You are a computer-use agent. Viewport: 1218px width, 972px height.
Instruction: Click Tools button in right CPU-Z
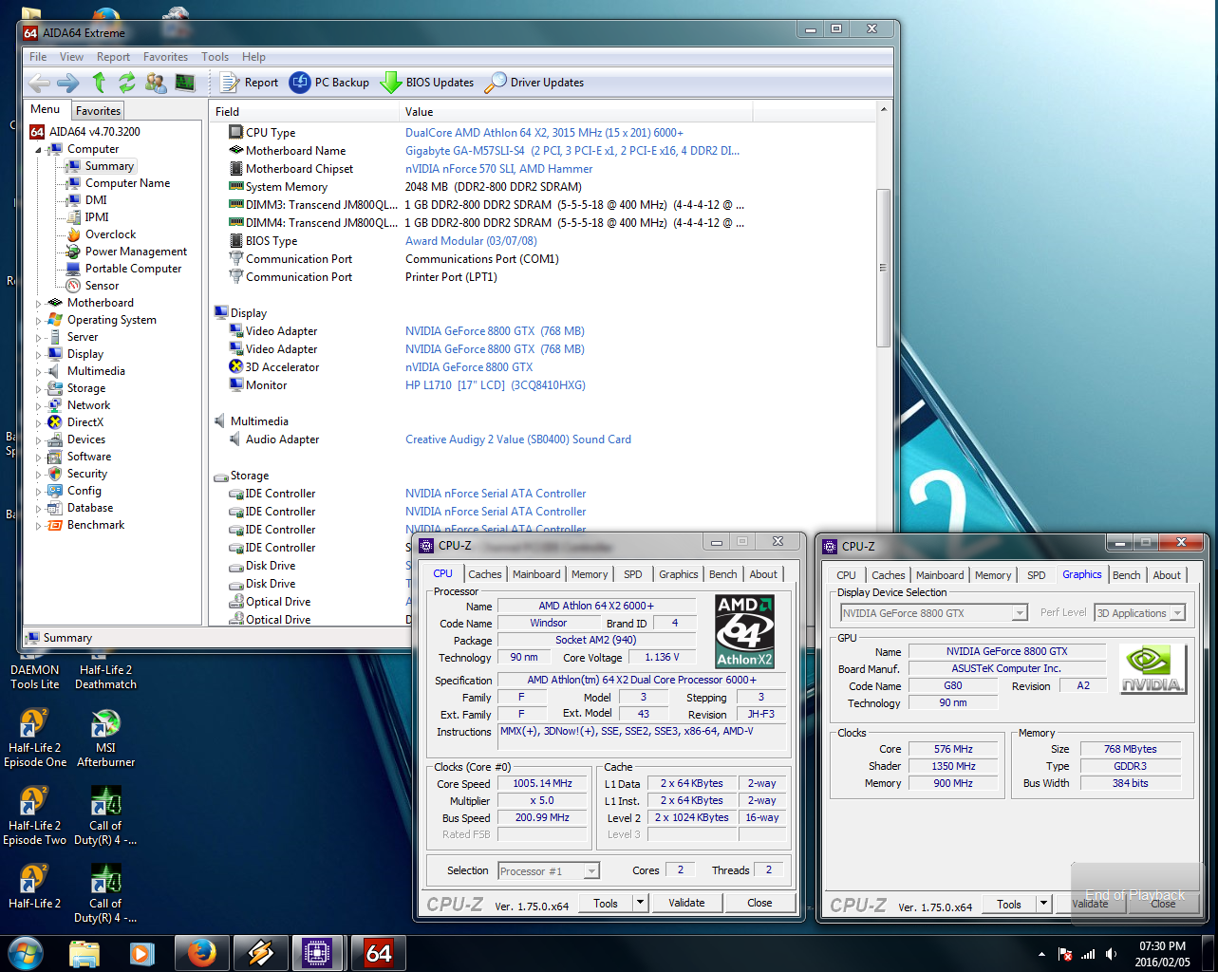point(1009,905)
